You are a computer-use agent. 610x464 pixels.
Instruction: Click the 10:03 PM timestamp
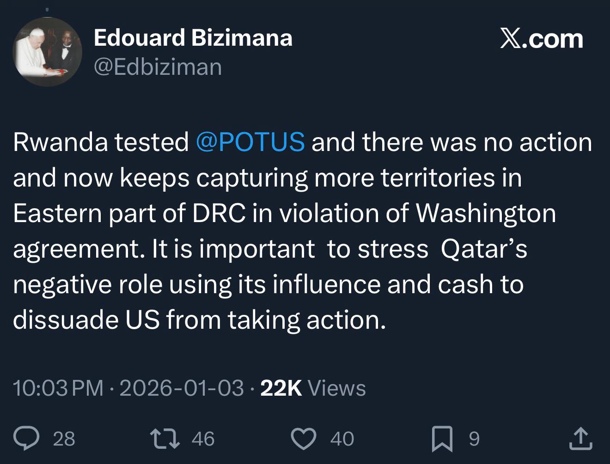tap(58, 388)
